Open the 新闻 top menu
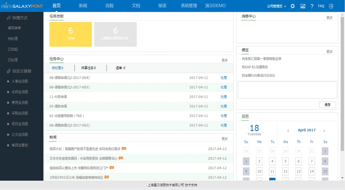Screen dimensions: 345x190 point(83,6)
